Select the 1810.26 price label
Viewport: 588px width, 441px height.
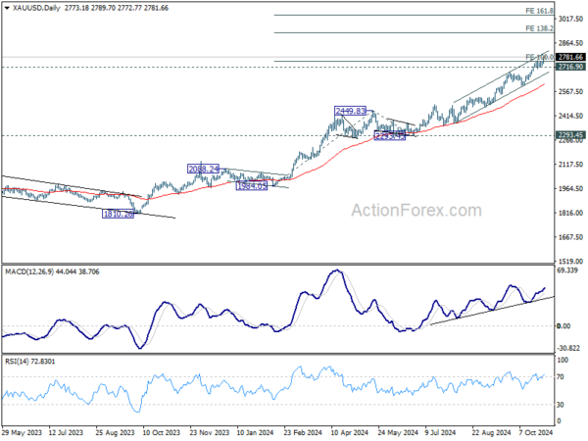[x=119, y=214]
